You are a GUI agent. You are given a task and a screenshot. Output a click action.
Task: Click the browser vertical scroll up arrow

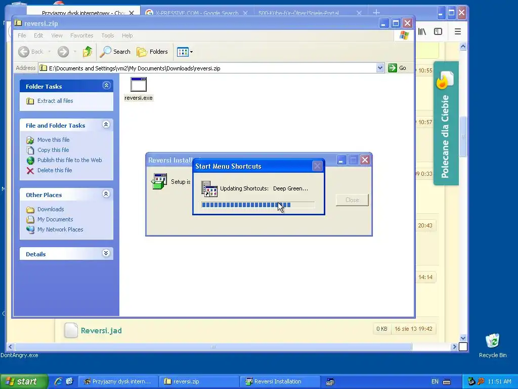(x=463, y=47)
